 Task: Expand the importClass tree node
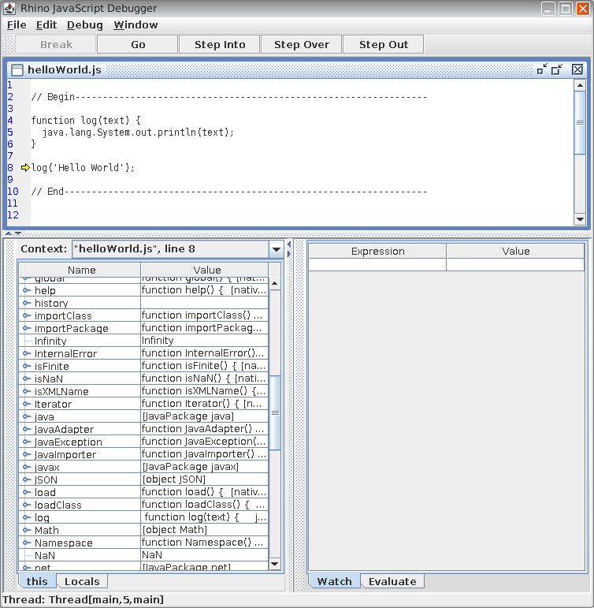26,315
